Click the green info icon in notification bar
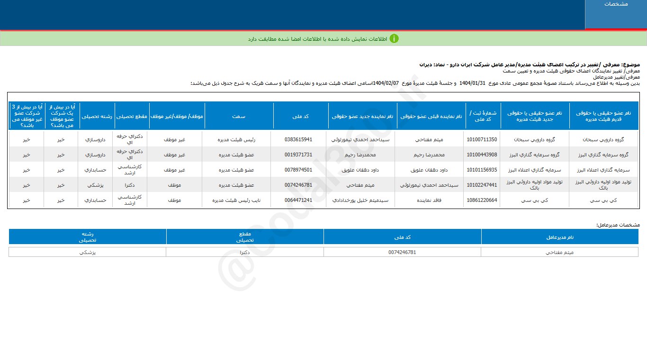Image resolution: width=647 pixels, height=364 pixels. pyautogui.click(x=394, y=38)
